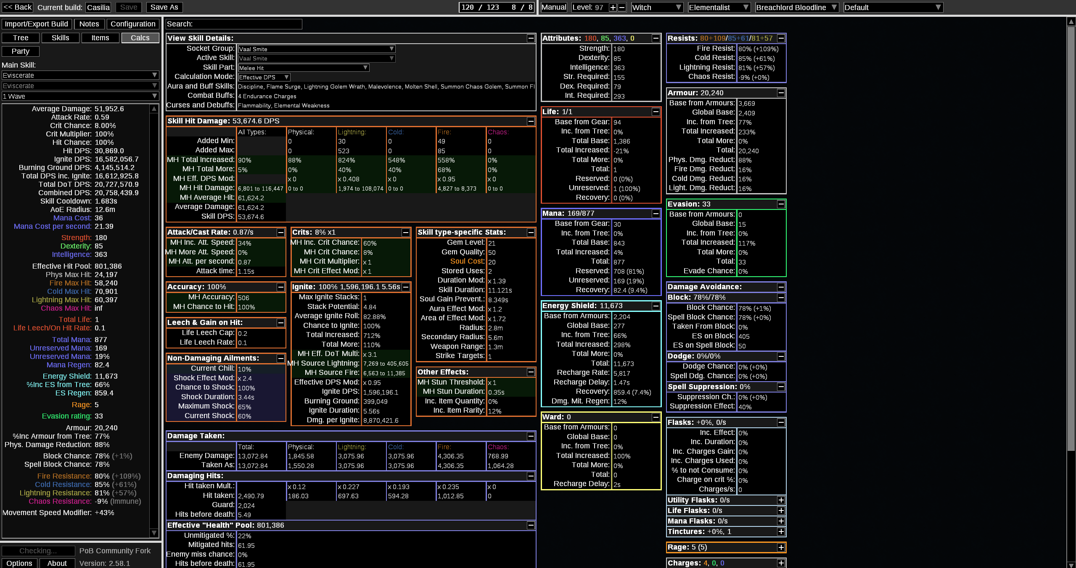Open the Elementalist ascendancy dropdown
The height and width of the screenshot is (568, 1076).
[719, 7]
